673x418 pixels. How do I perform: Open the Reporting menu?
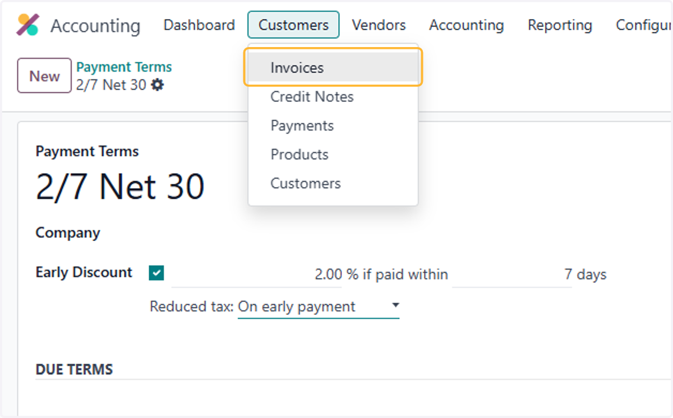tap(560, 25)
